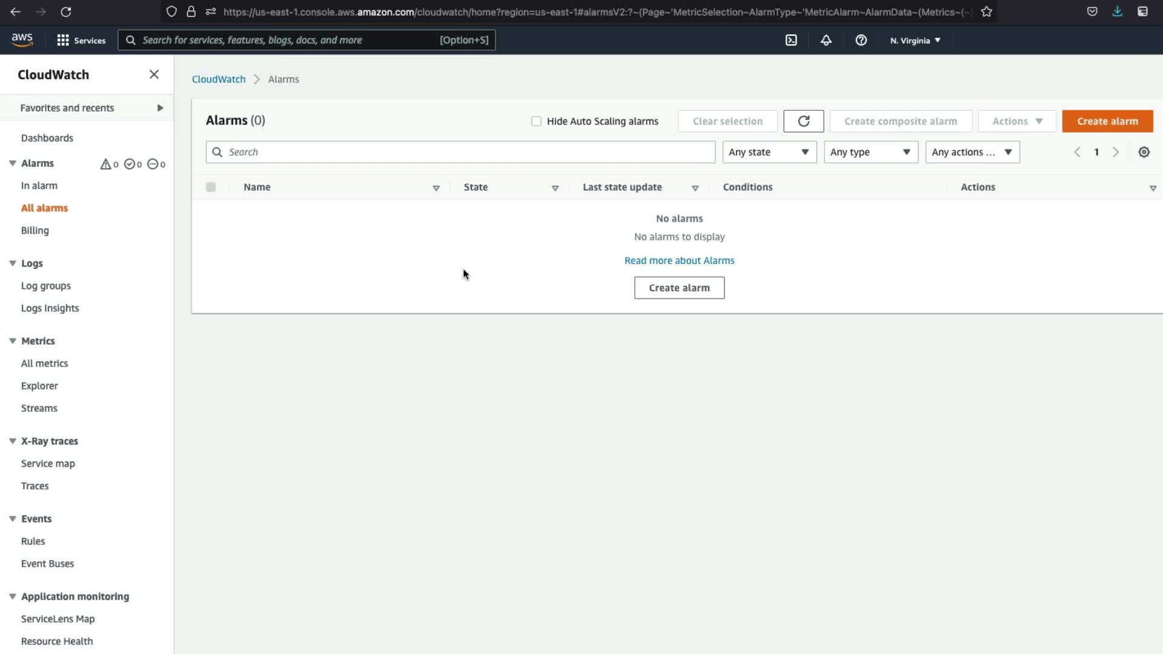
Task: Open the N. Virginia region selector
Action: [x=915, y=41]
